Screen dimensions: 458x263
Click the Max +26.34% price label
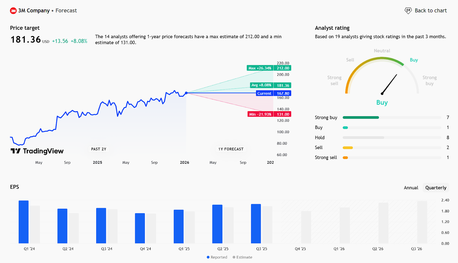[x=260, y=68]
